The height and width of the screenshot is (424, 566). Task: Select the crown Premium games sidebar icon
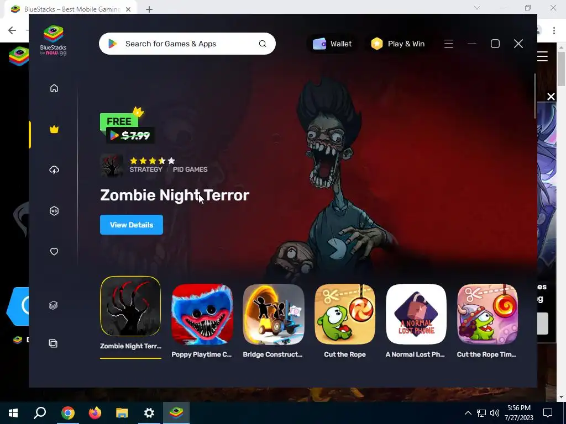[x=54, y=129]
